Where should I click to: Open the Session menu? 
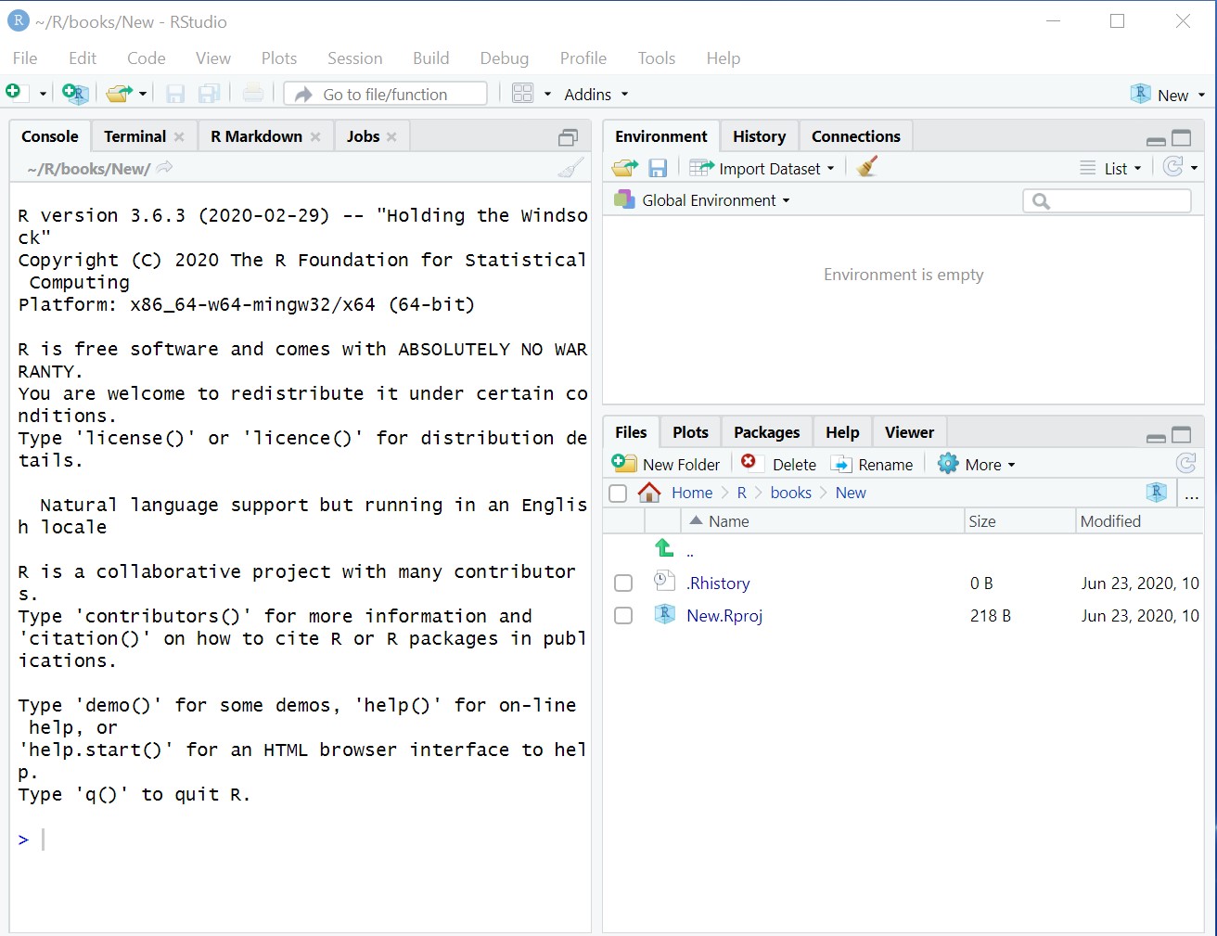tap(354, 58)
